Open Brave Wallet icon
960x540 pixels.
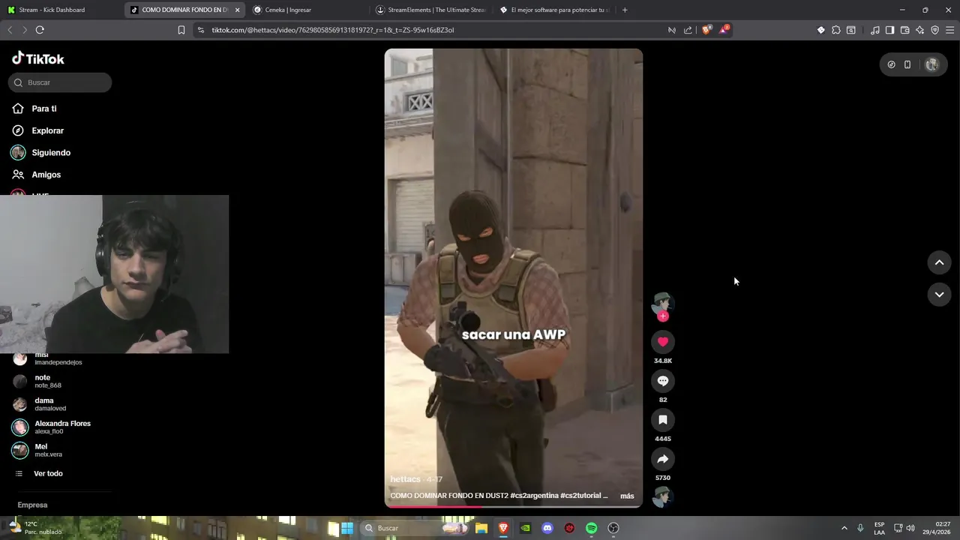click(x=905, y=30)
